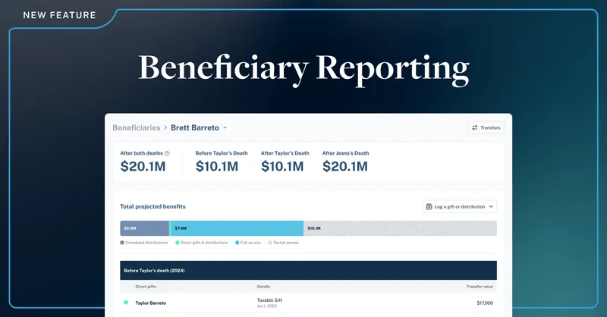Open the Beneficiaries breadcrumb link
This screenshot has height=317, width=607.
point(137,127)
